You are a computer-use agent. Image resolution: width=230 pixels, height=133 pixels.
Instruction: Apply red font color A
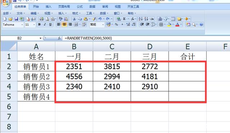click(178, 24)
